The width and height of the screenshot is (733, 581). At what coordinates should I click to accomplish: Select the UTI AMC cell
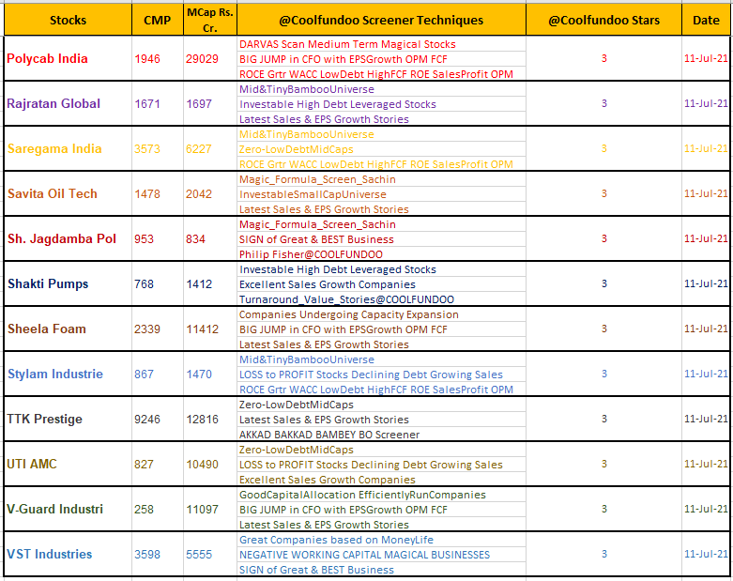click(x=68, y=465)
